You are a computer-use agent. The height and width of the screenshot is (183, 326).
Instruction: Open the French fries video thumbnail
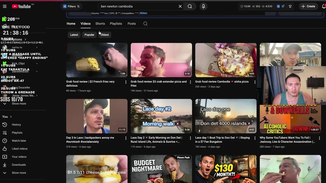click(97, 60)
